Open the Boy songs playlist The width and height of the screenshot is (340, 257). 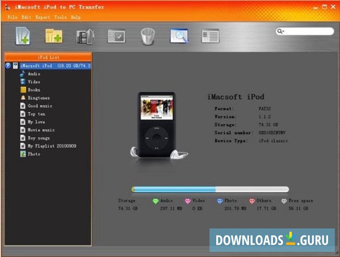39,138
